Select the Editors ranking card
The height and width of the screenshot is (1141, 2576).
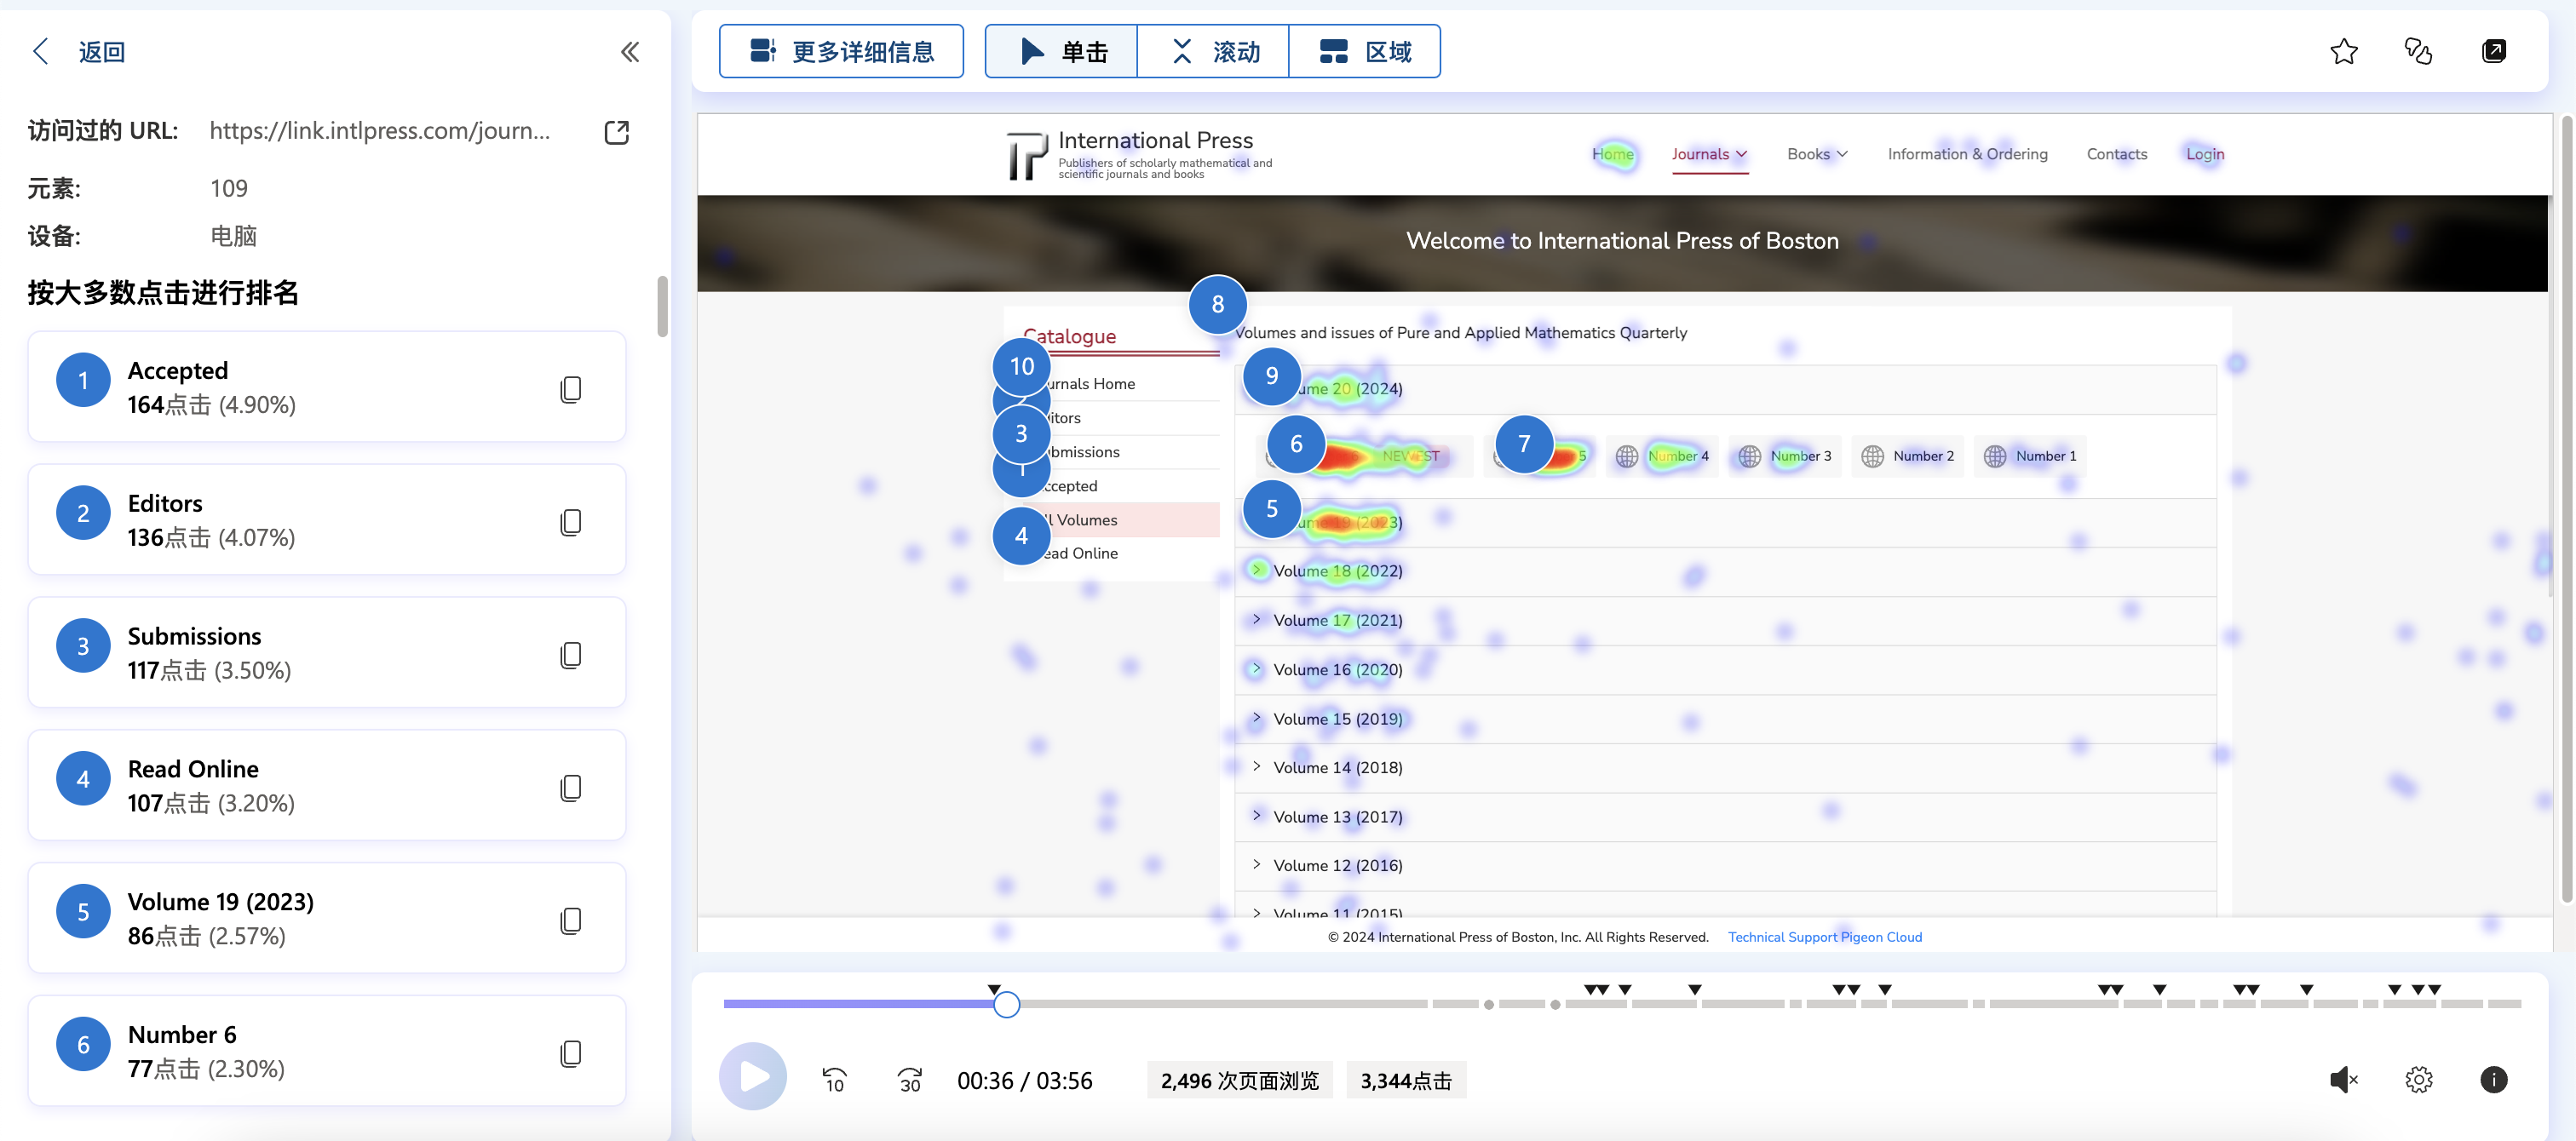[x=327, y=520]
